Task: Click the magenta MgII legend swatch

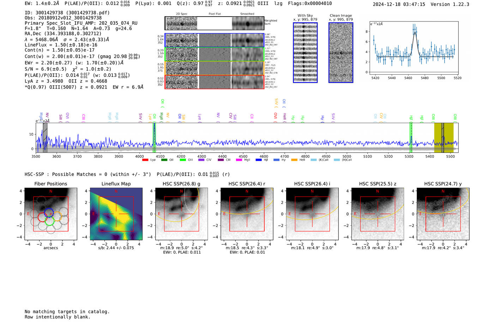Action: (x=239, y=160)
